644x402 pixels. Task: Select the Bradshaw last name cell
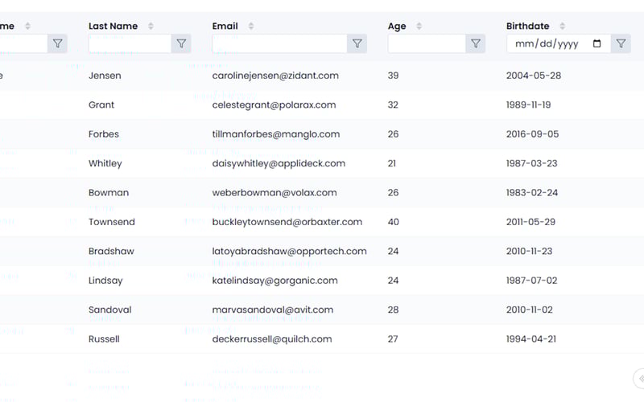[111, 251]
